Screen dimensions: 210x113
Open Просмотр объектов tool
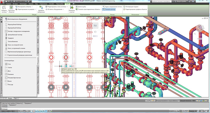11,9
